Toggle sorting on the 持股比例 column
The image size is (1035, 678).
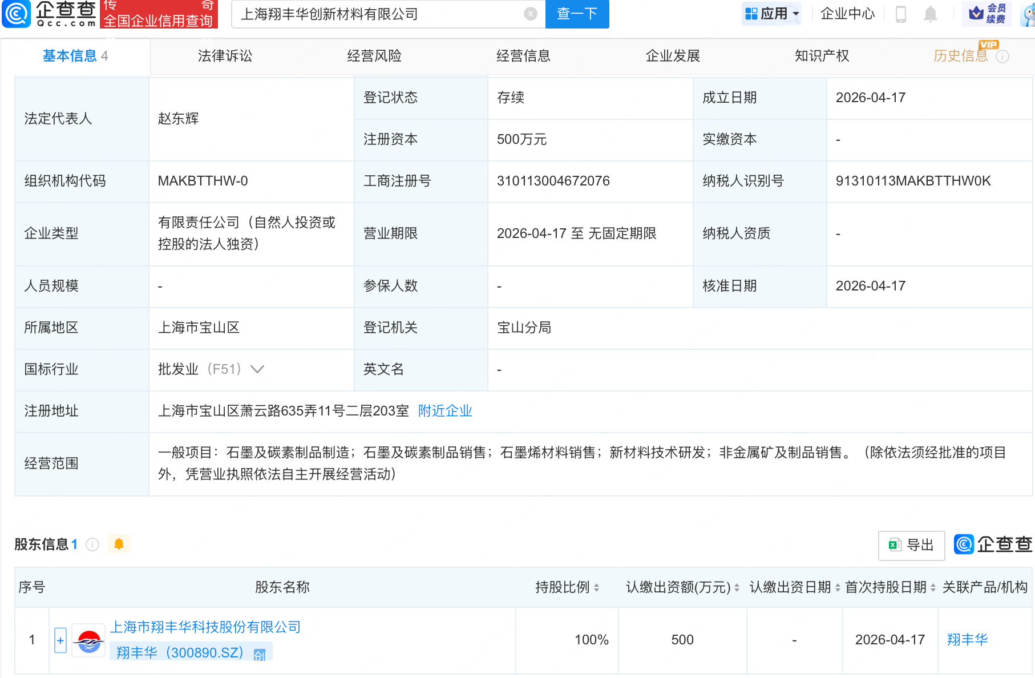[596, 587]
